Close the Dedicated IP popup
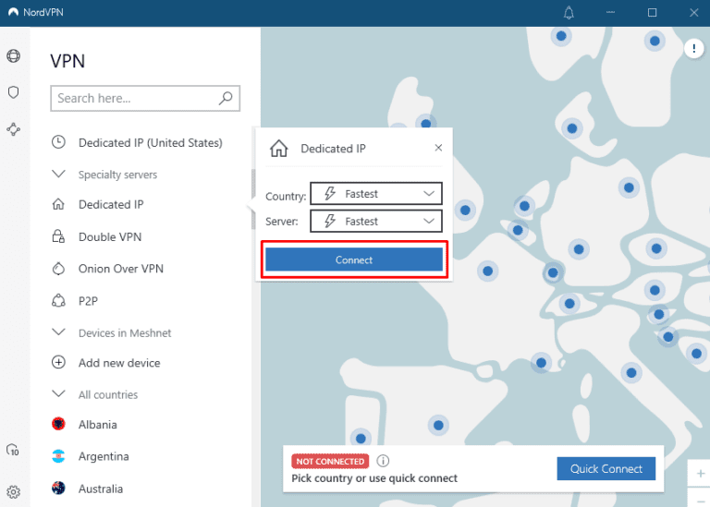This screenshot has width=710, height=507. 438,148
